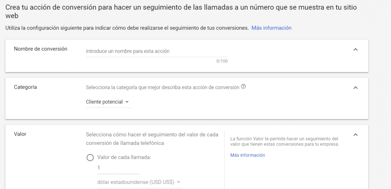Viewport: 391px width, 189px height.
Task: Click the Nombre de conversión label
Action: tap(40, 49)
